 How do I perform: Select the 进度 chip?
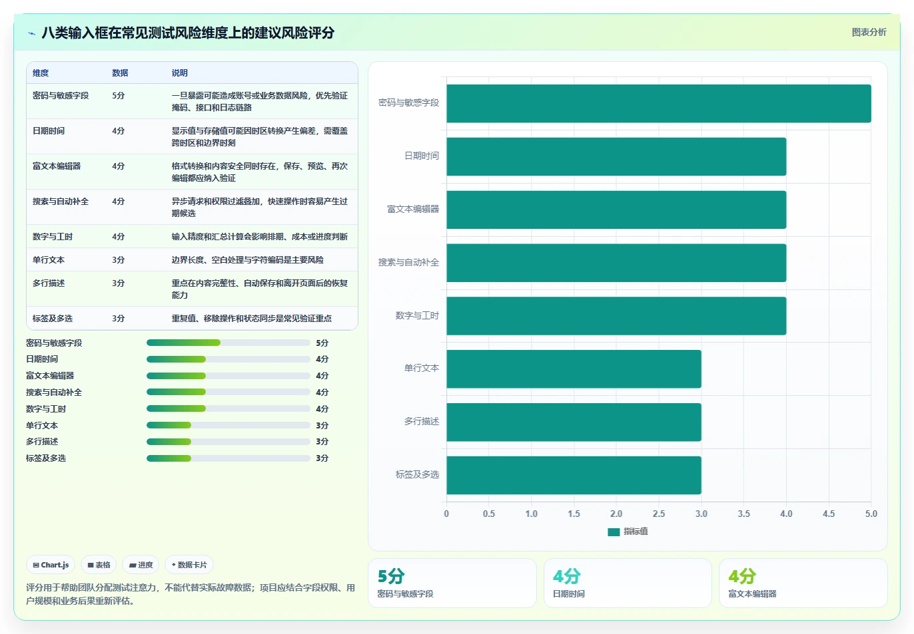click(141, 565)
